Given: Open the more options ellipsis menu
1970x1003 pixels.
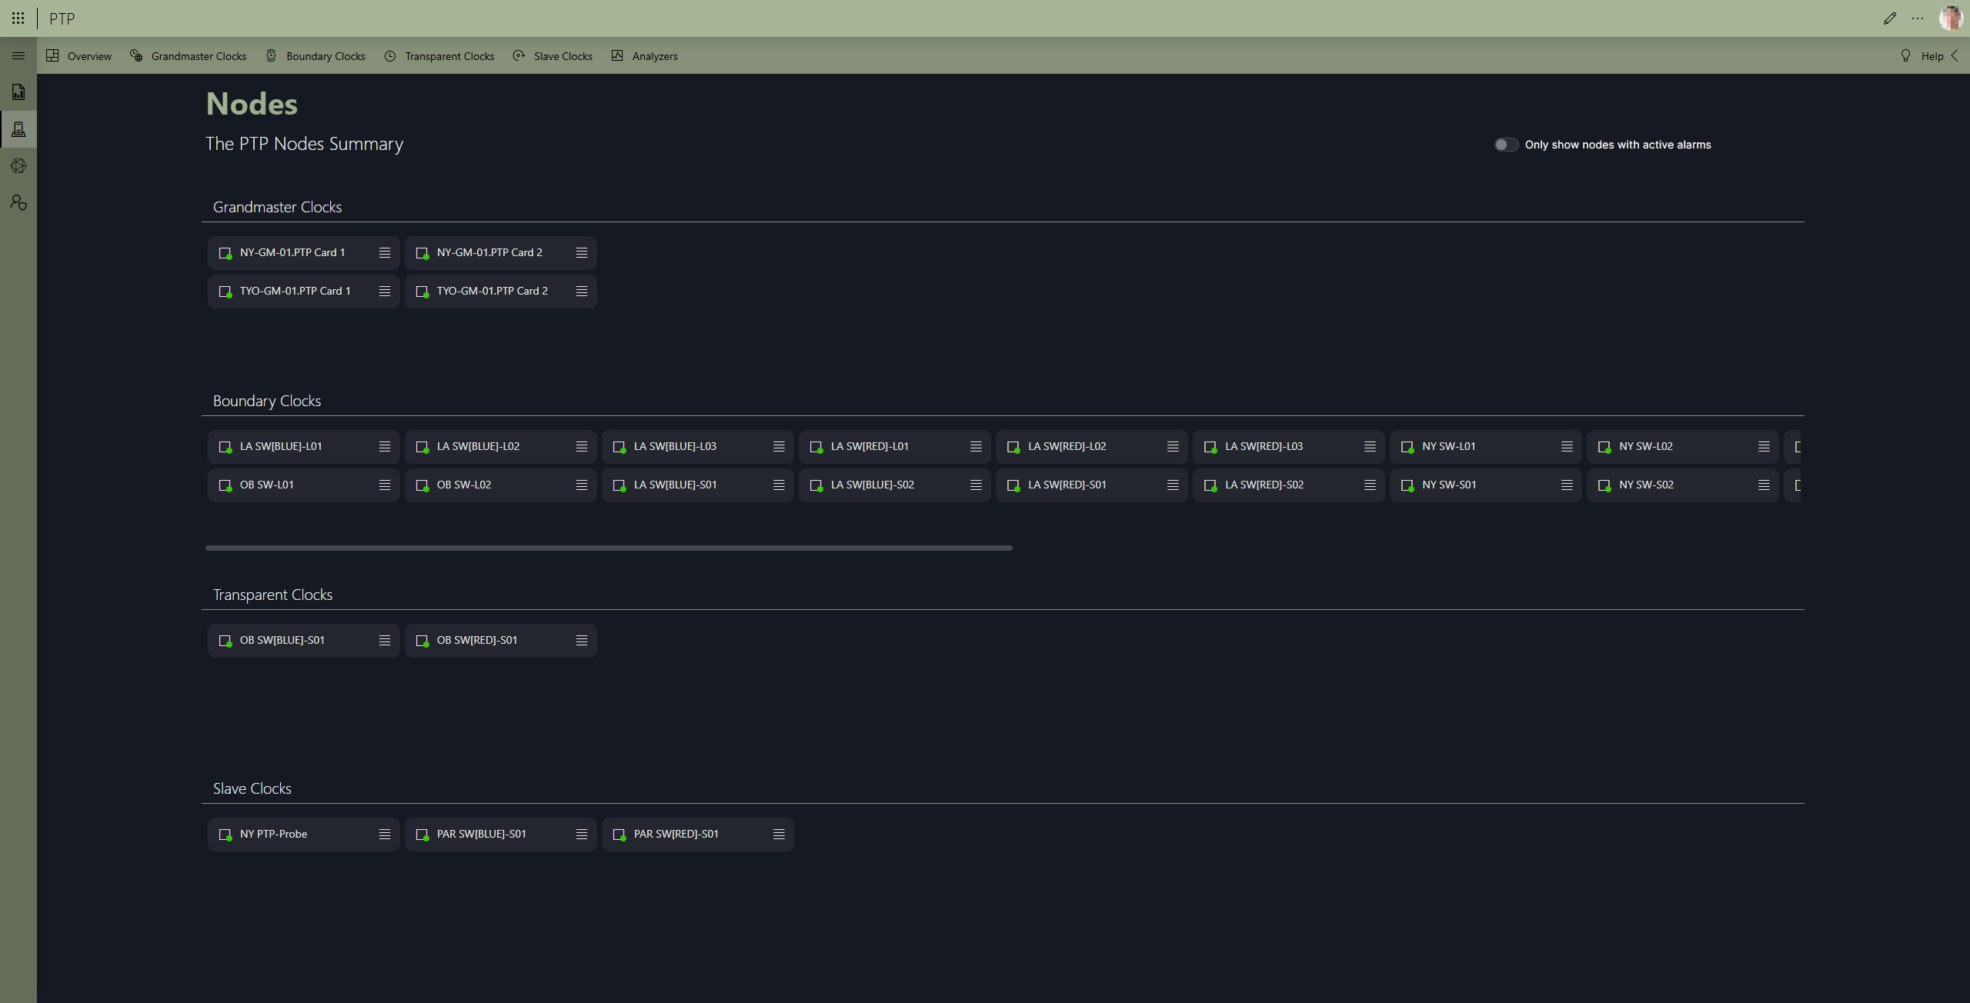Looking at the screenshot, I should point(1918,18).
